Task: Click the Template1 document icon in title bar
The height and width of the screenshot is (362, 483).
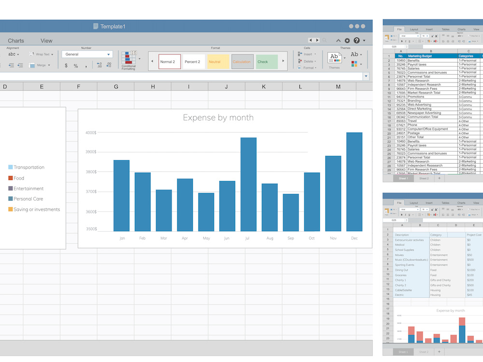Action: click(96, 26)
